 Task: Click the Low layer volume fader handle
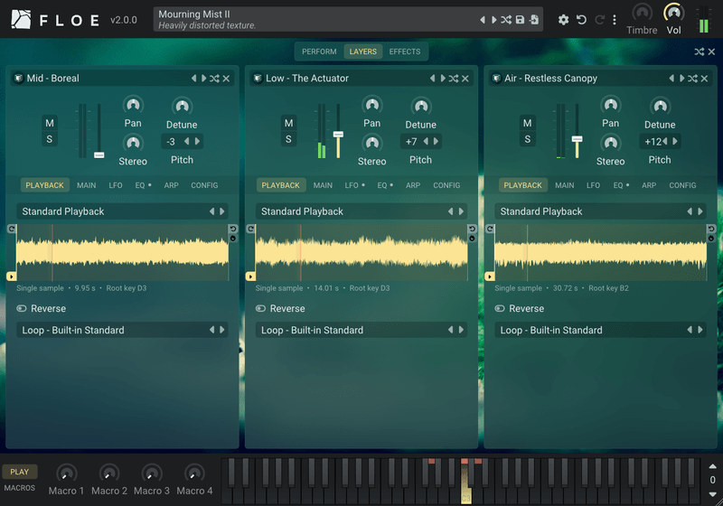[338, 135]
